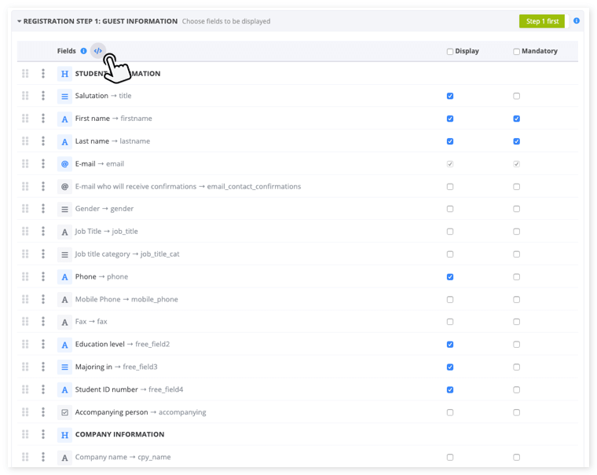
Task: Open the three-dot menu for Salutation row
Action: (x=43, y=96)
